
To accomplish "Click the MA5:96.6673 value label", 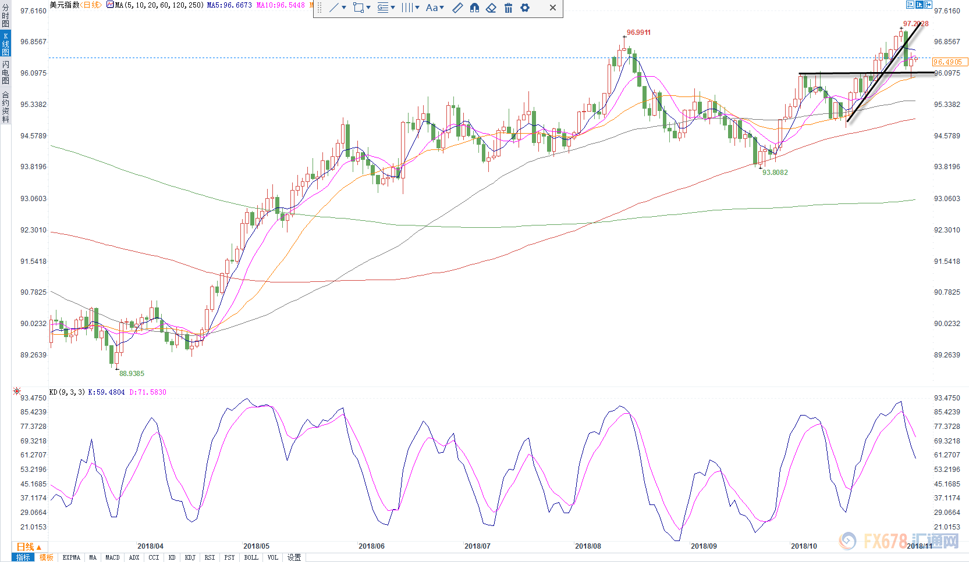I will pyautogui.click(x=230, y=5).
